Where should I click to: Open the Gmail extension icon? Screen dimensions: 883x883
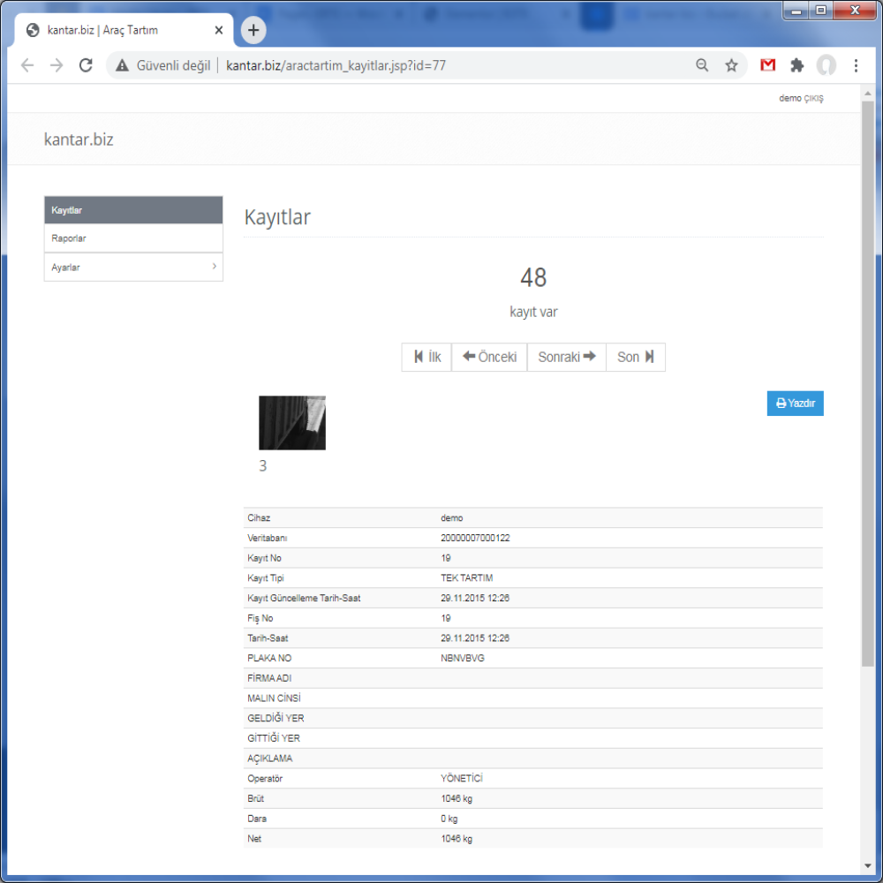[767, 65]
